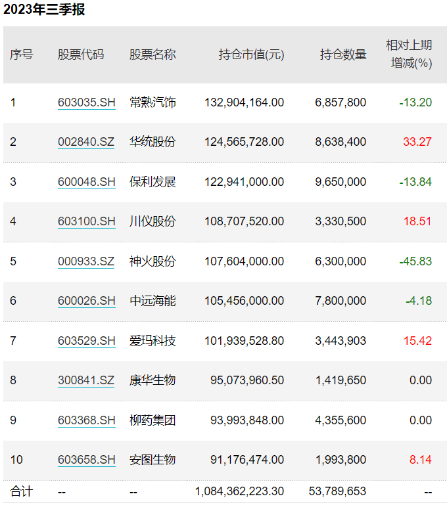Open stock code 603658.SH
The height and width of the screenshot is (511, 447).
coord(86,460)
